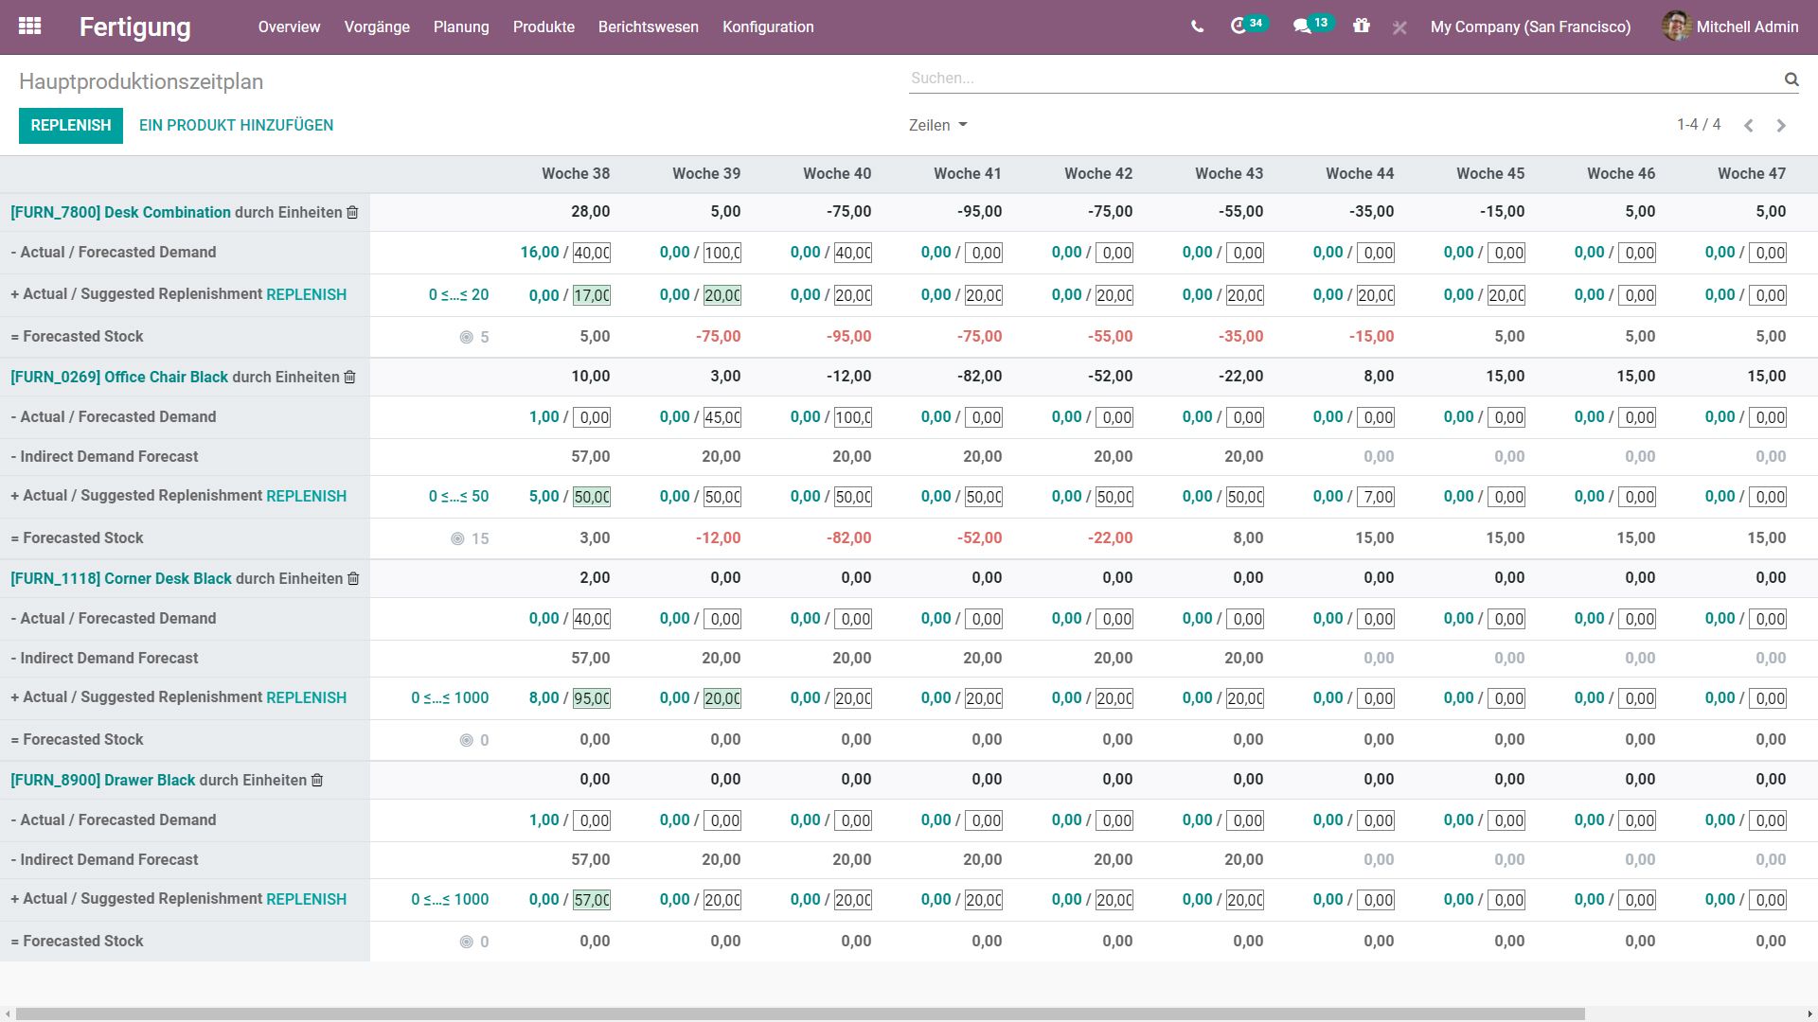Image resolution: width=1818 pixels, height=1022 pixels.
Task: Click safety stock target for Office Chair Black
Action: (x=457, y=538)
